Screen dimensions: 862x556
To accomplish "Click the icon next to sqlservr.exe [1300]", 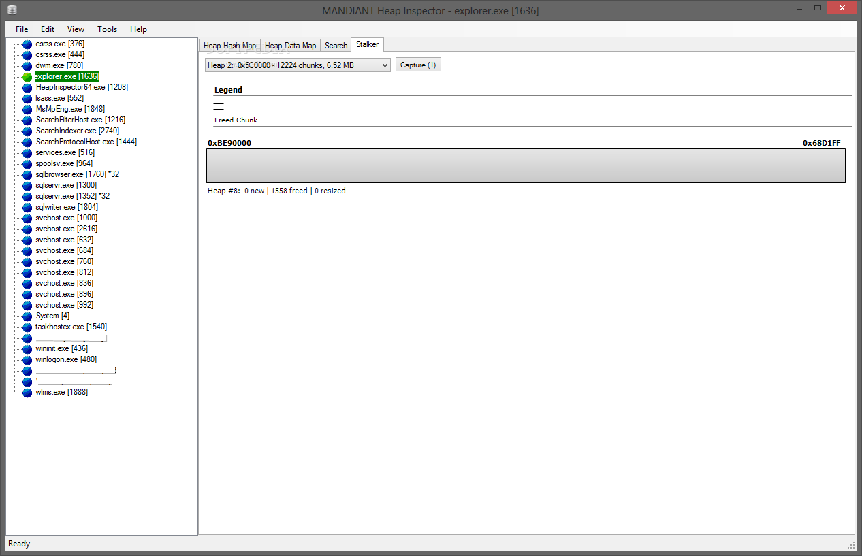I will [x=27, y=186].
